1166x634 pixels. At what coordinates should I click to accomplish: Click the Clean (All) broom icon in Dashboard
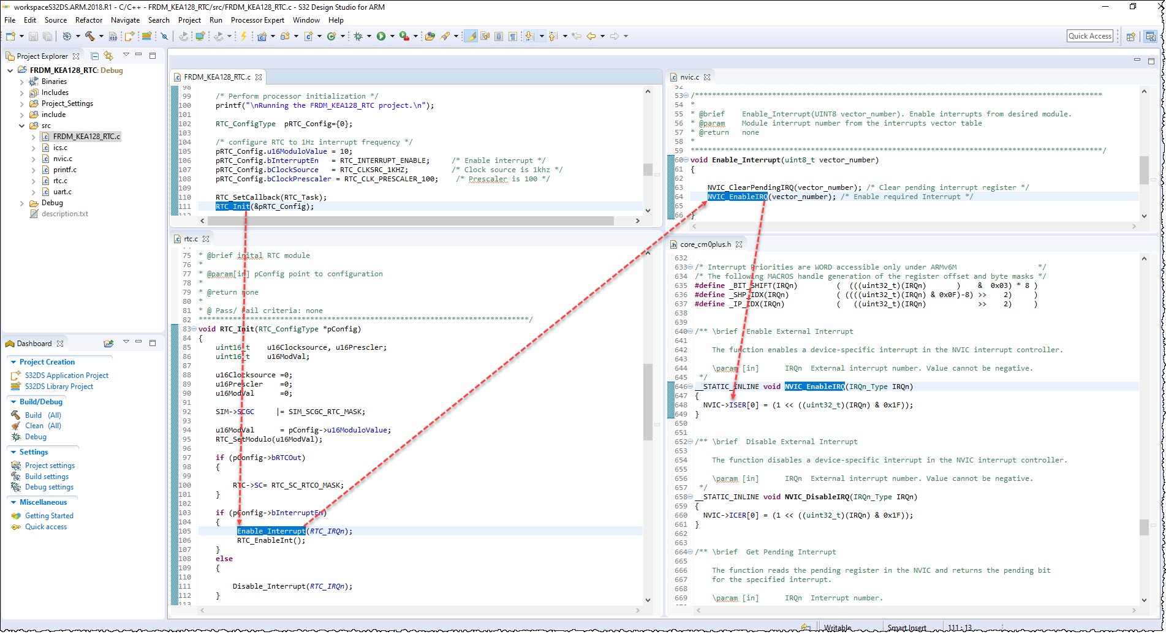tap(17, 425)
